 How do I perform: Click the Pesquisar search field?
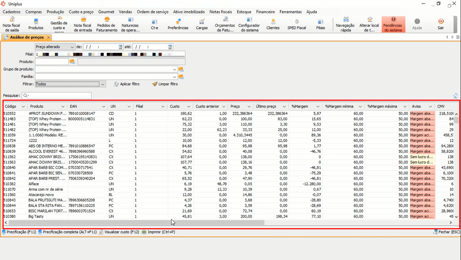pyautogui.click(x=56, y=96)
